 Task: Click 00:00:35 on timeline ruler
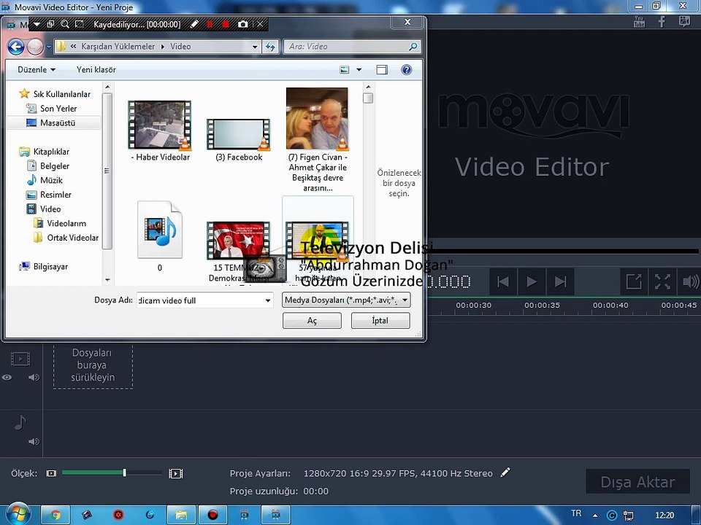(x=542, y=306)
